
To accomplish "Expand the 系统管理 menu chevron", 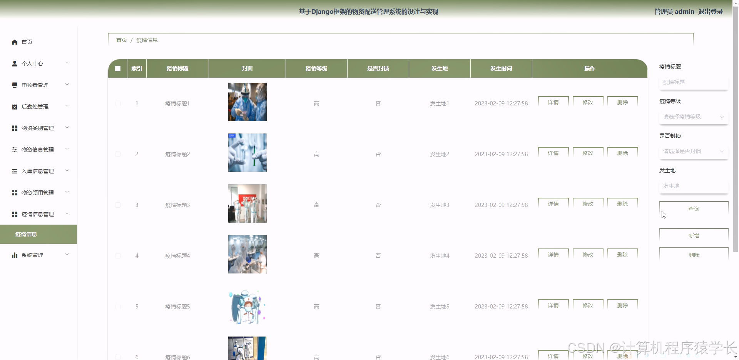I will tap(67, 255).
